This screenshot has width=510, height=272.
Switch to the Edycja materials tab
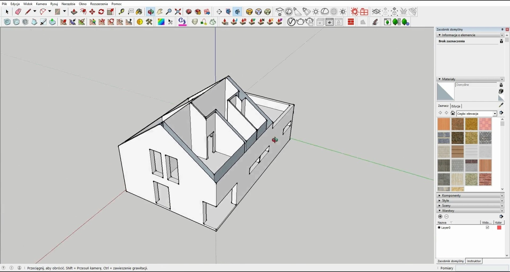pyautogui.click(x=456, y=106)
